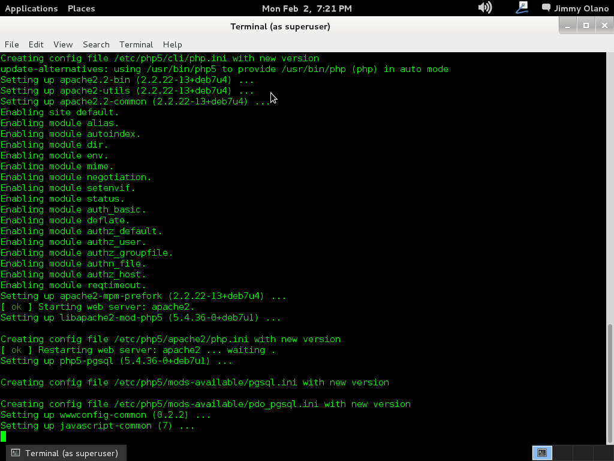
Task: Open the volume control speaker icon
Action: coord(484,8)
